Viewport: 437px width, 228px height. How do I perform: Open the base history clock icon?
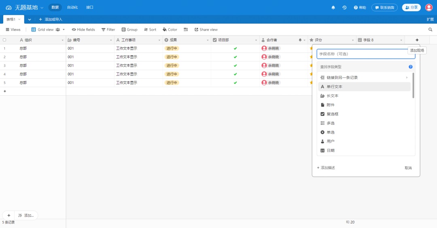(344, 8)
